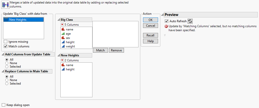Click the Match button
The width and height of the screenshot is (259, 108).
coord(100,50)
